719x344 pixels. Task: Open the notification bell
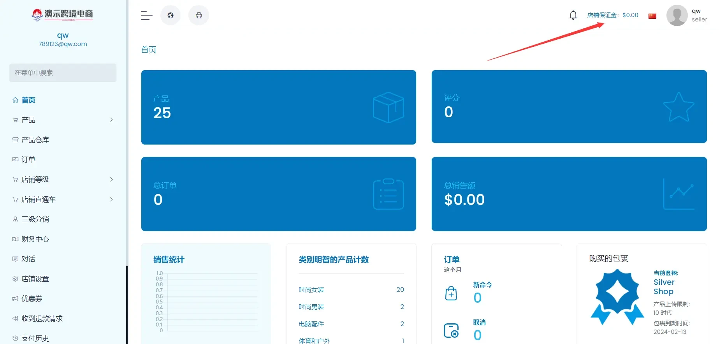(573, 16)
